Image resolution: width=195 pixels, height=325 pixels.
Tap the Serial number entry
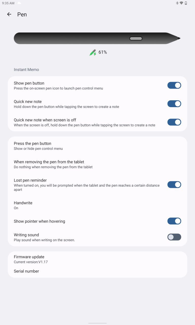97,271
